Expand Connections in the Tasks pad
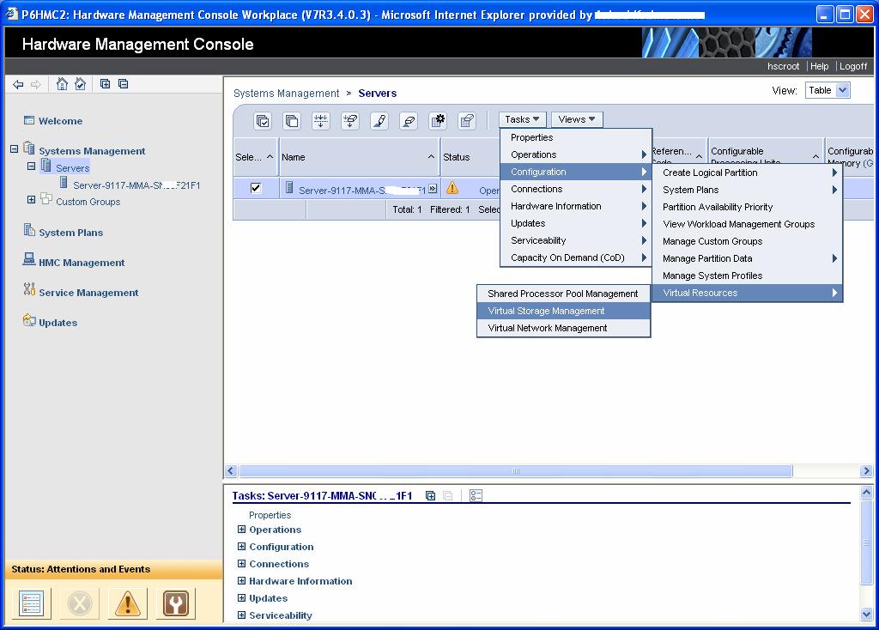The height and width of the screenshot is (630, 879). click(x=241, y=563)
